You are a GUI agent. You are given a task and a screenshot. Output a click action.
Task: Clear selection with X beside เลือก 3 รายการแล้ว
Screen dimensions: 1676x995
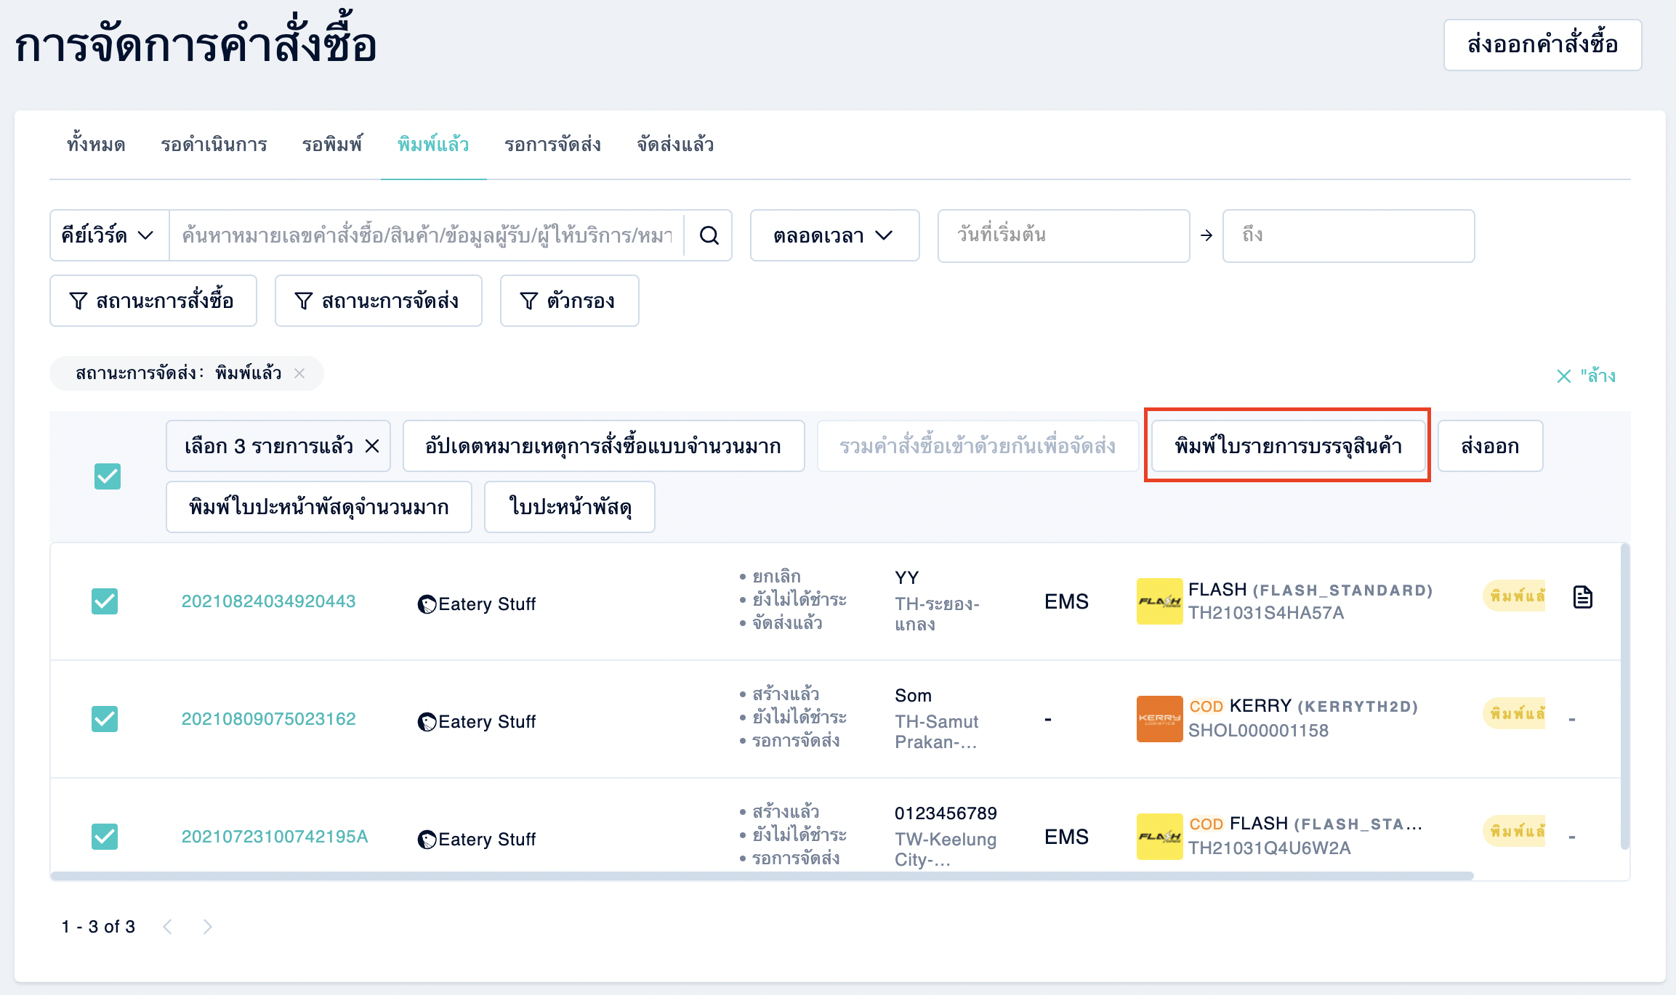(x=372, y=446)
